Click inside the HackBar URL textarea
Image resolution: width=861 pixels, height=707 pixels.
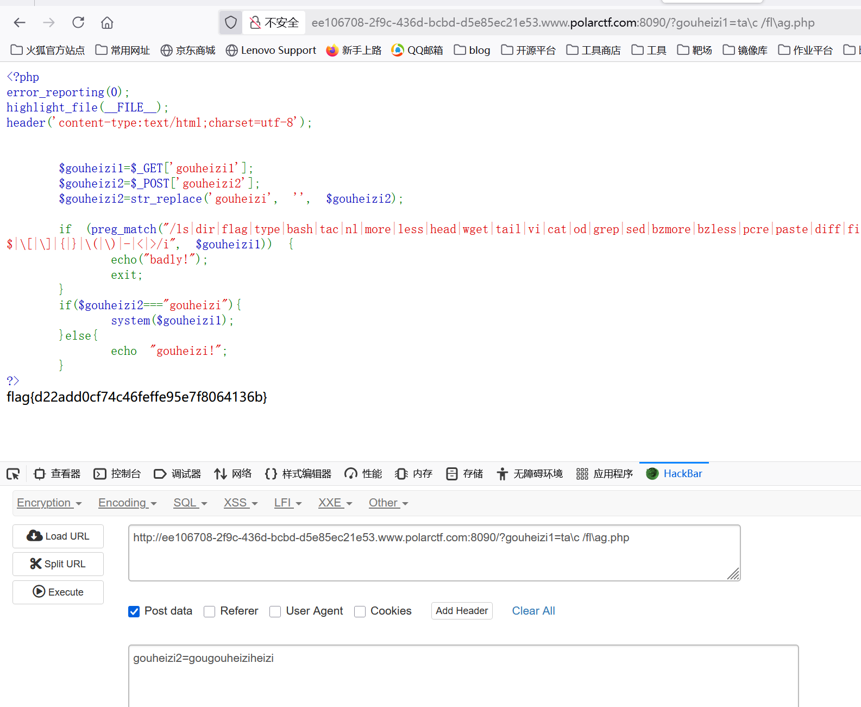tap(435, 553)
